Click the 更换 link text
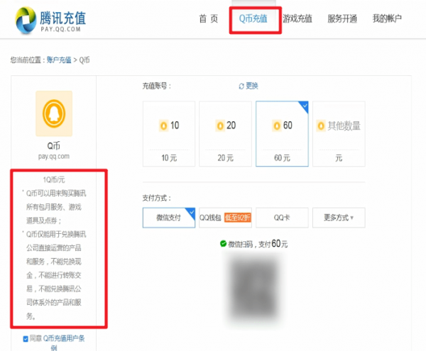The width and height of the screenshot is (426, 351). pos(252,86)
